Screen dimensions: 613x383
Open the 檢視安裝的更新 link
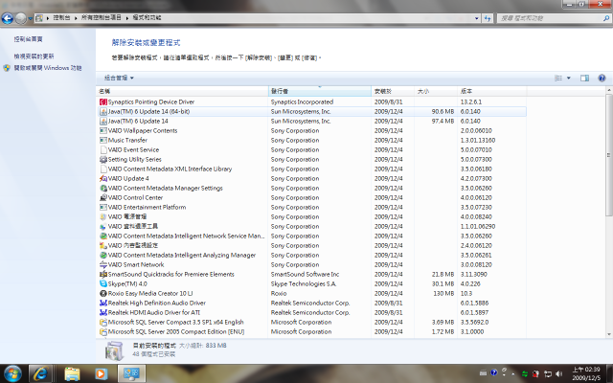pyautogui.click(x=34, y=56)
